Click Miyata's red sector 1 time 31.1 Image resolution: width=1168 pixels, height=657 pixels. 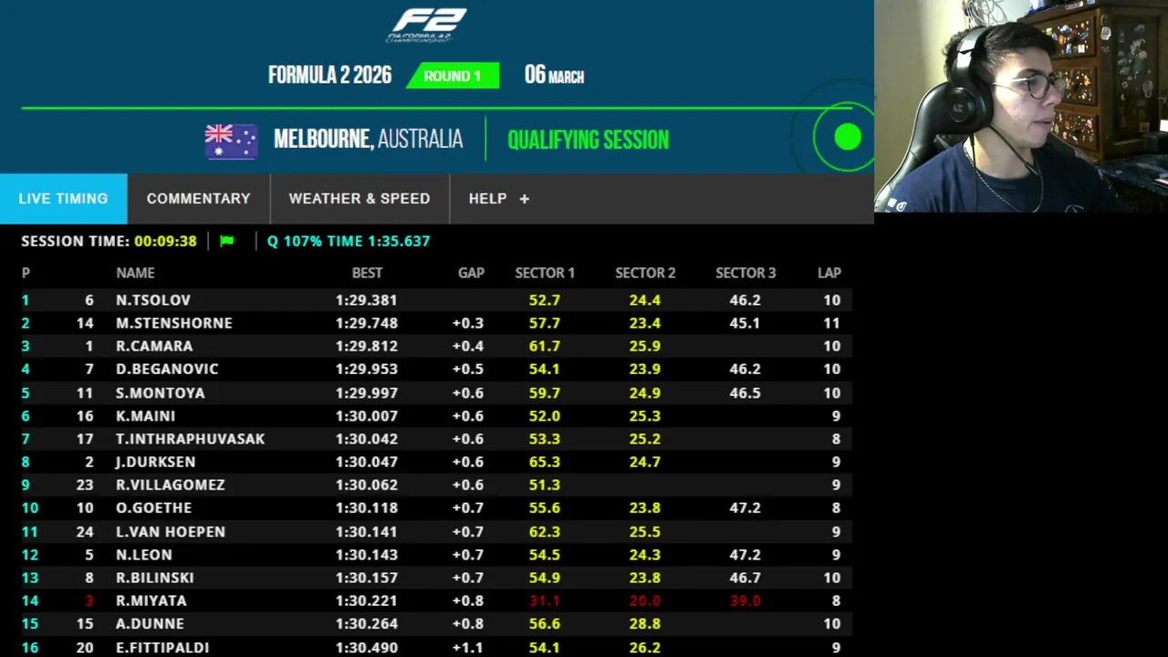pyautogui.click(x=545, y=600)
